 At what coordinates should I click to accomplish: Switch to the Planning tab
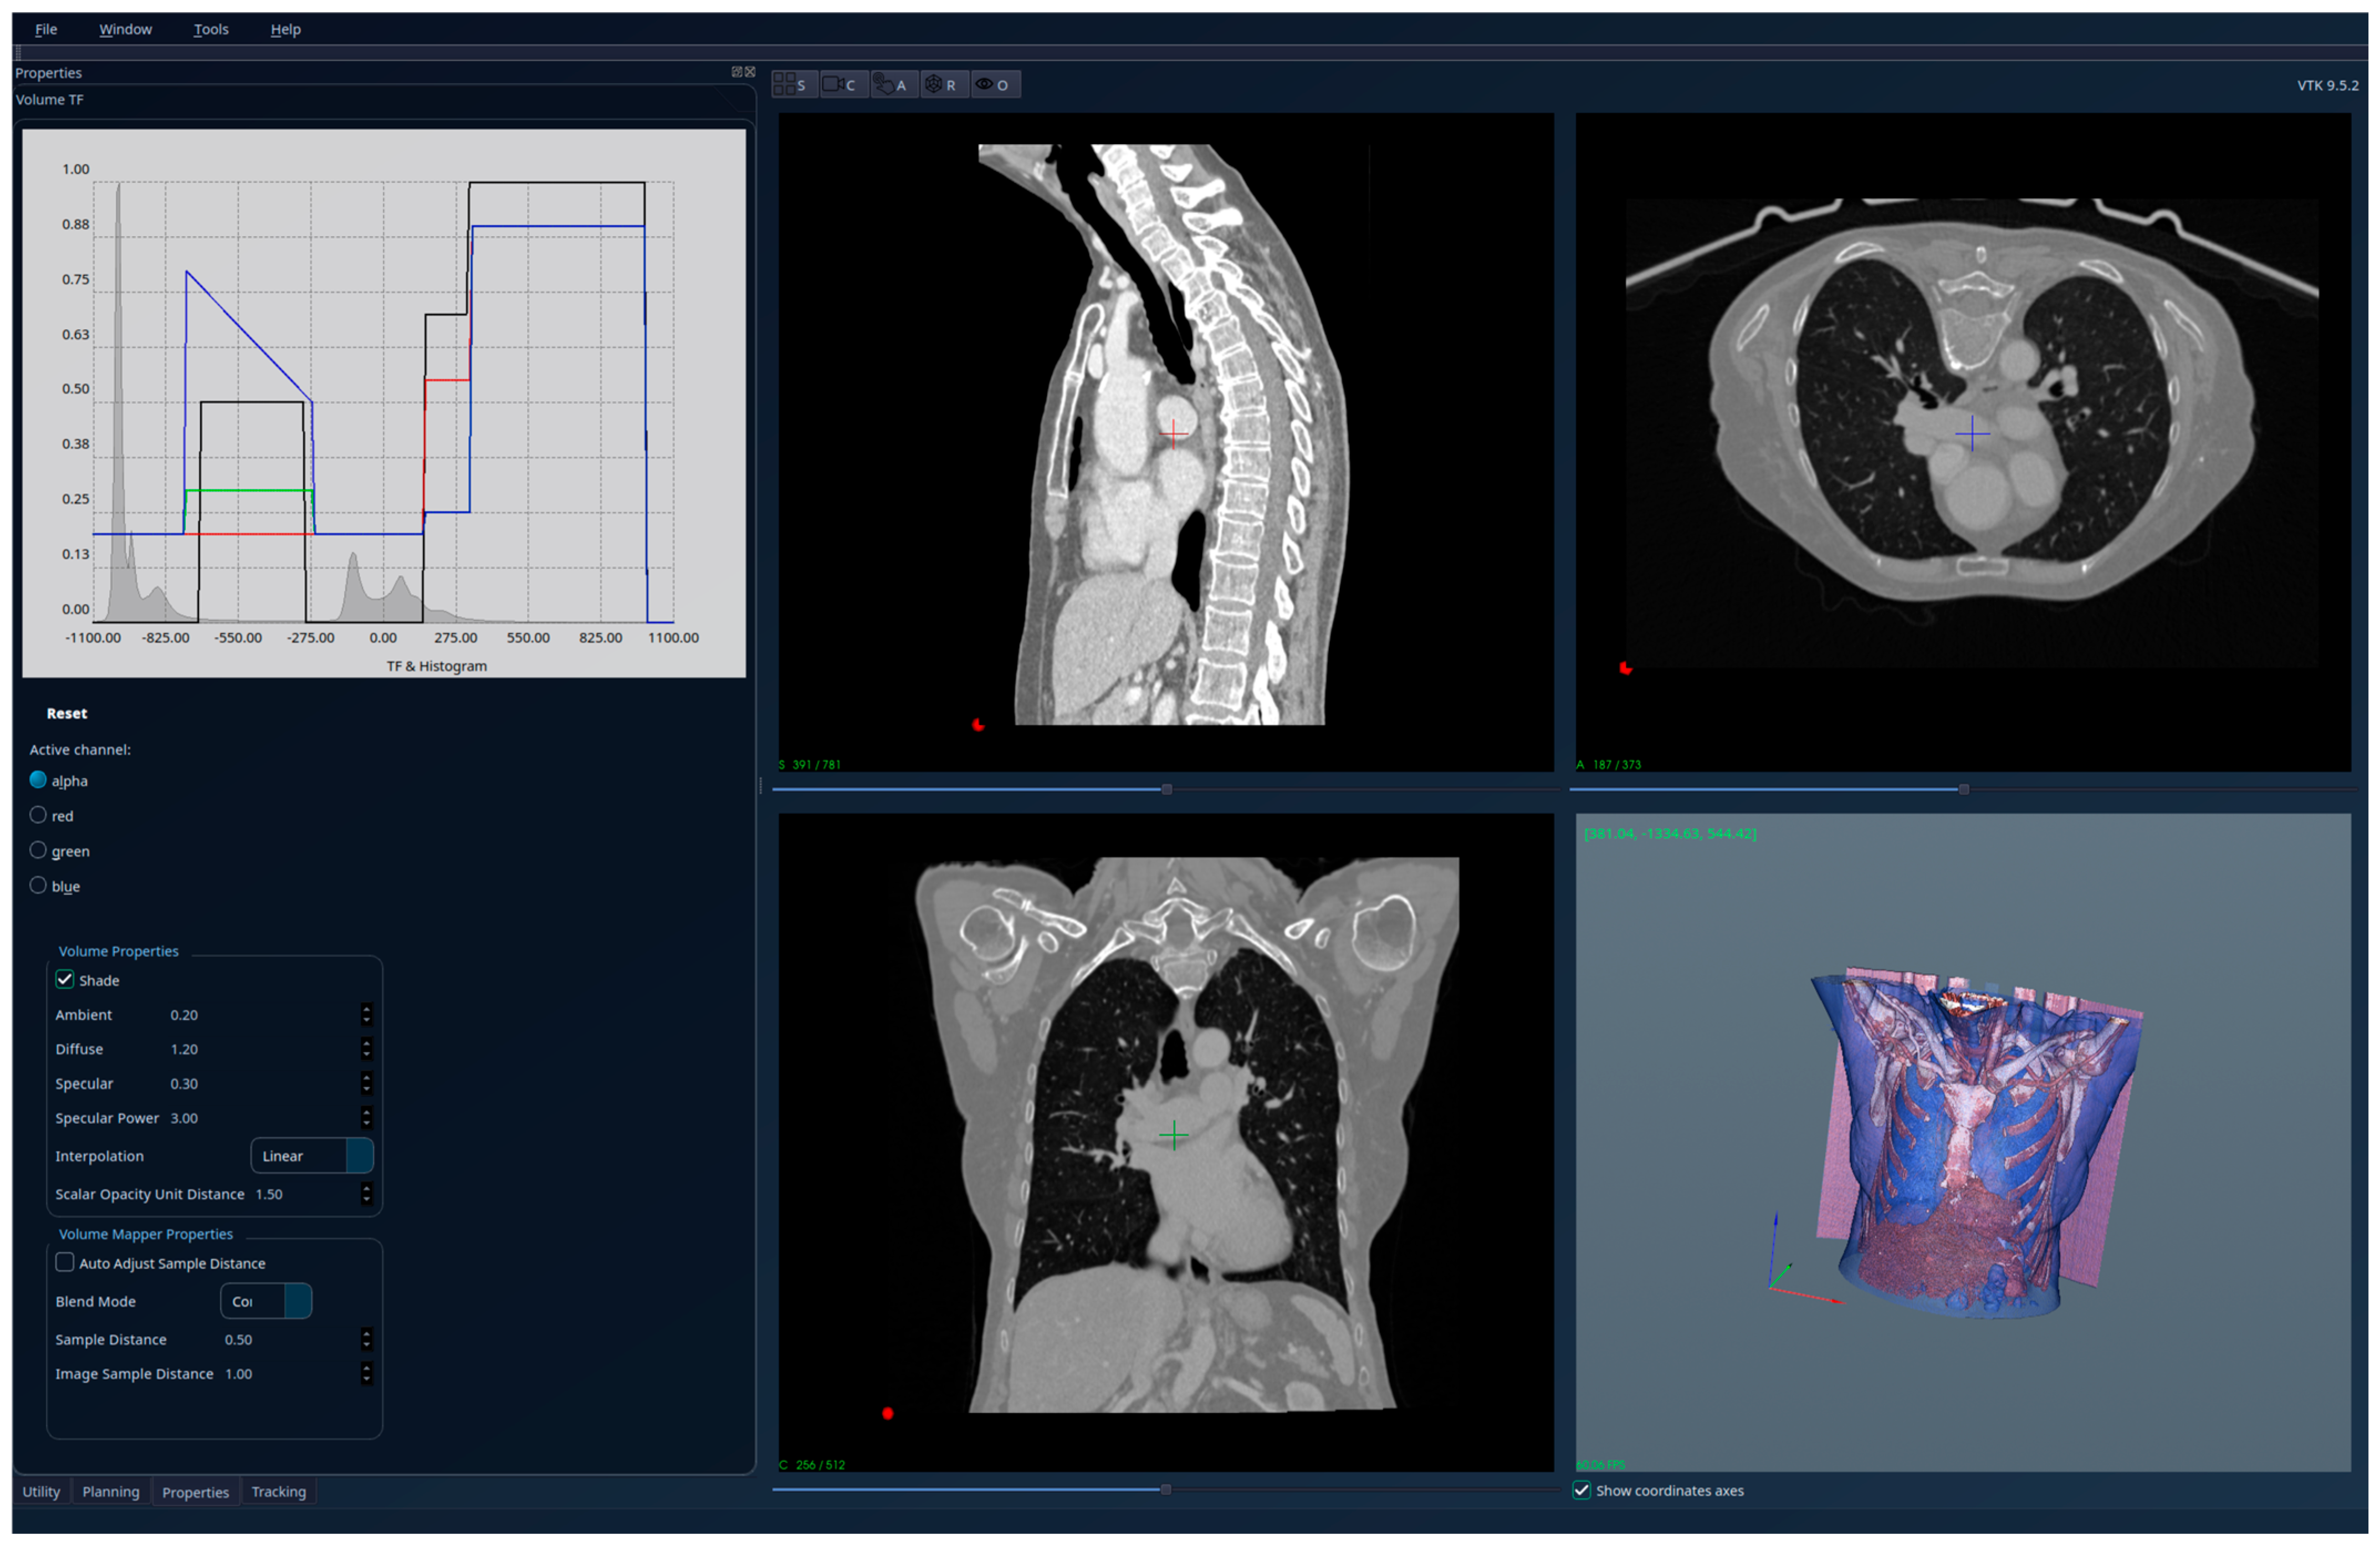point(110,1491)
